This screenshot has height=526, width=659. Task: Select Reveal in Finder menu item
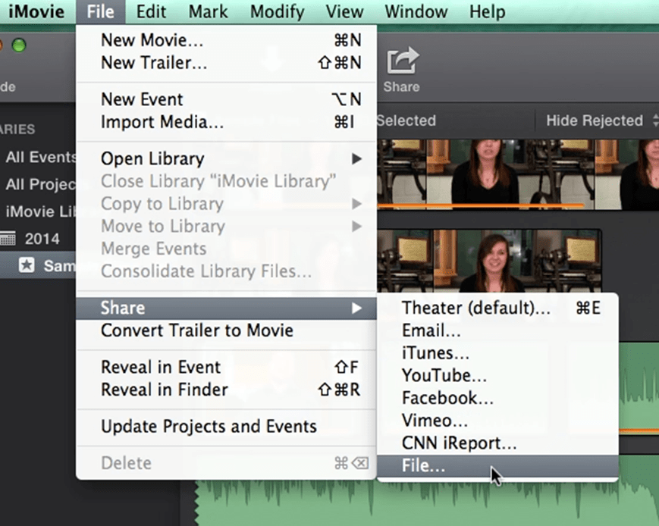(226, 390)
